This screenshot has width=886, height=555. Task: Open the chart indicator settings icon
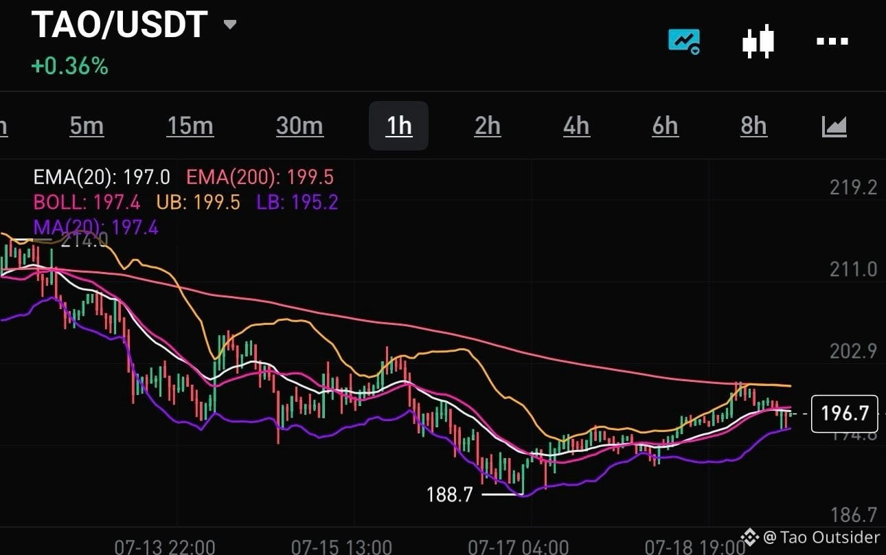pos(683,41)
